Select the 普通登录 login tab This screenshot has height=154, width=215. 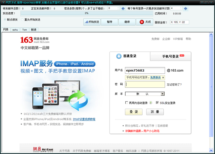click(130, 56)
